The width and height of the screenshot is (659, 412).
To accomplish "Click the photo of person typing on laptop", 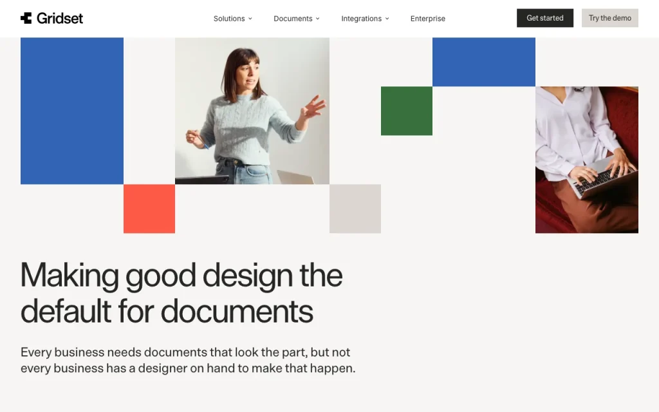I will pyautogui.click(x=587, y=160).
